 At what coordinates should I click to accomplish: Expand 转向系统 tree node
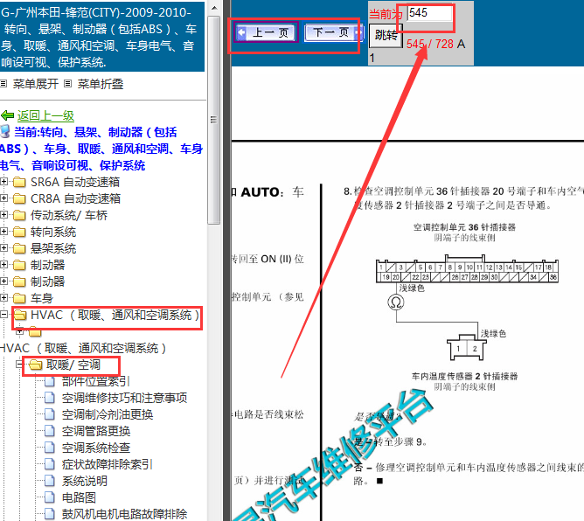pyautogui.click(x=3, y=232)
